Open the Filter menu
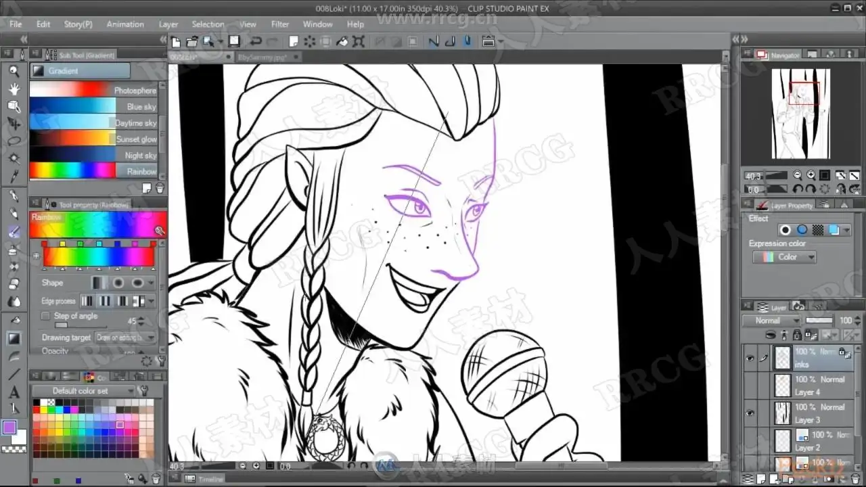866x487 pixels. [x=280, y=24]
